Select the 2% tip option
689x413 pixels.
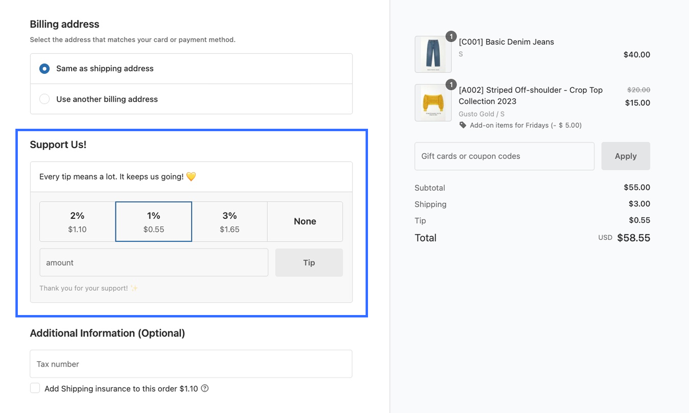(77, 221)
